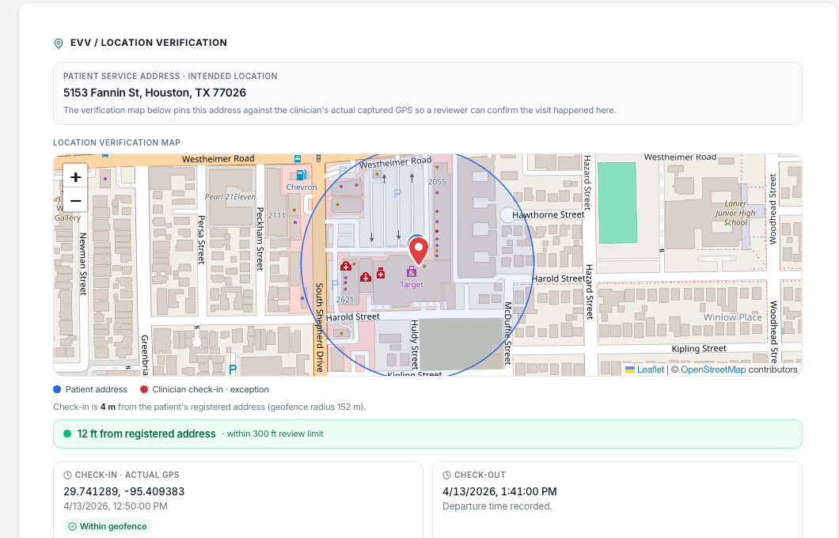Click the clock icon beside Check-Out label
The width and height of the screenshot is (839, 538).
coord(446,475)
